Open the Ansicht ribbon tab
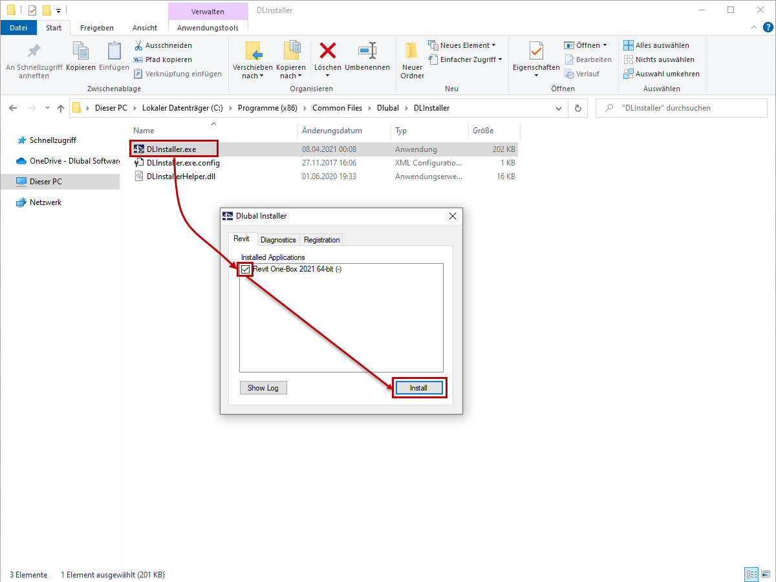 click(x=144, y=28)
